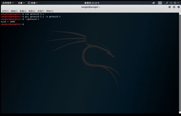Maximize the wanglei@wanglei terminal window

tap(174, 7)
